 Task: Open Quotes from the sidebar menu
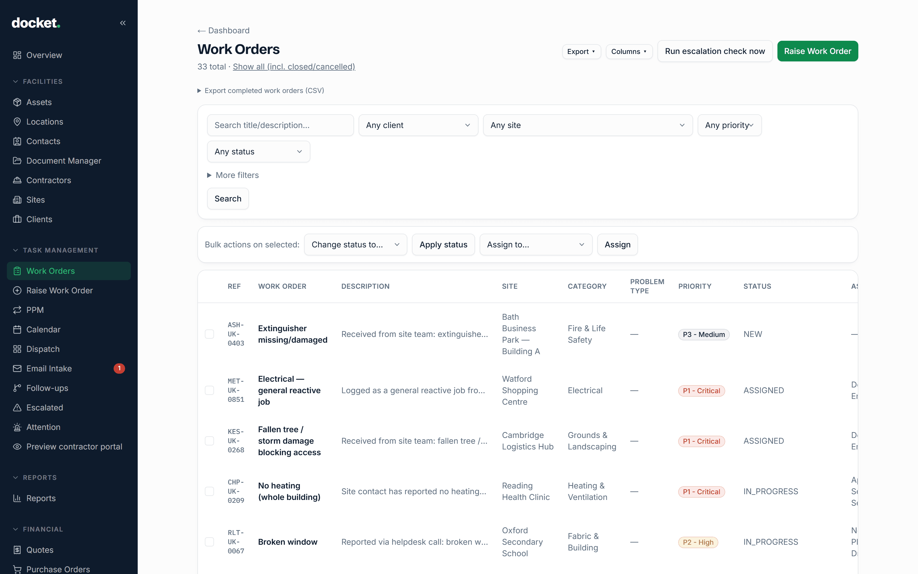pyautogui.click(x=69, y=550)
